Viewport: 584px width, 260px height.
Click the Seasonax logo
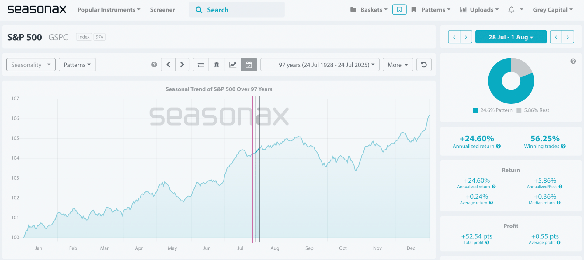37,10
